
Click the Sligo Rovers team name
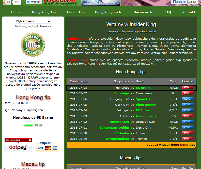146,105
